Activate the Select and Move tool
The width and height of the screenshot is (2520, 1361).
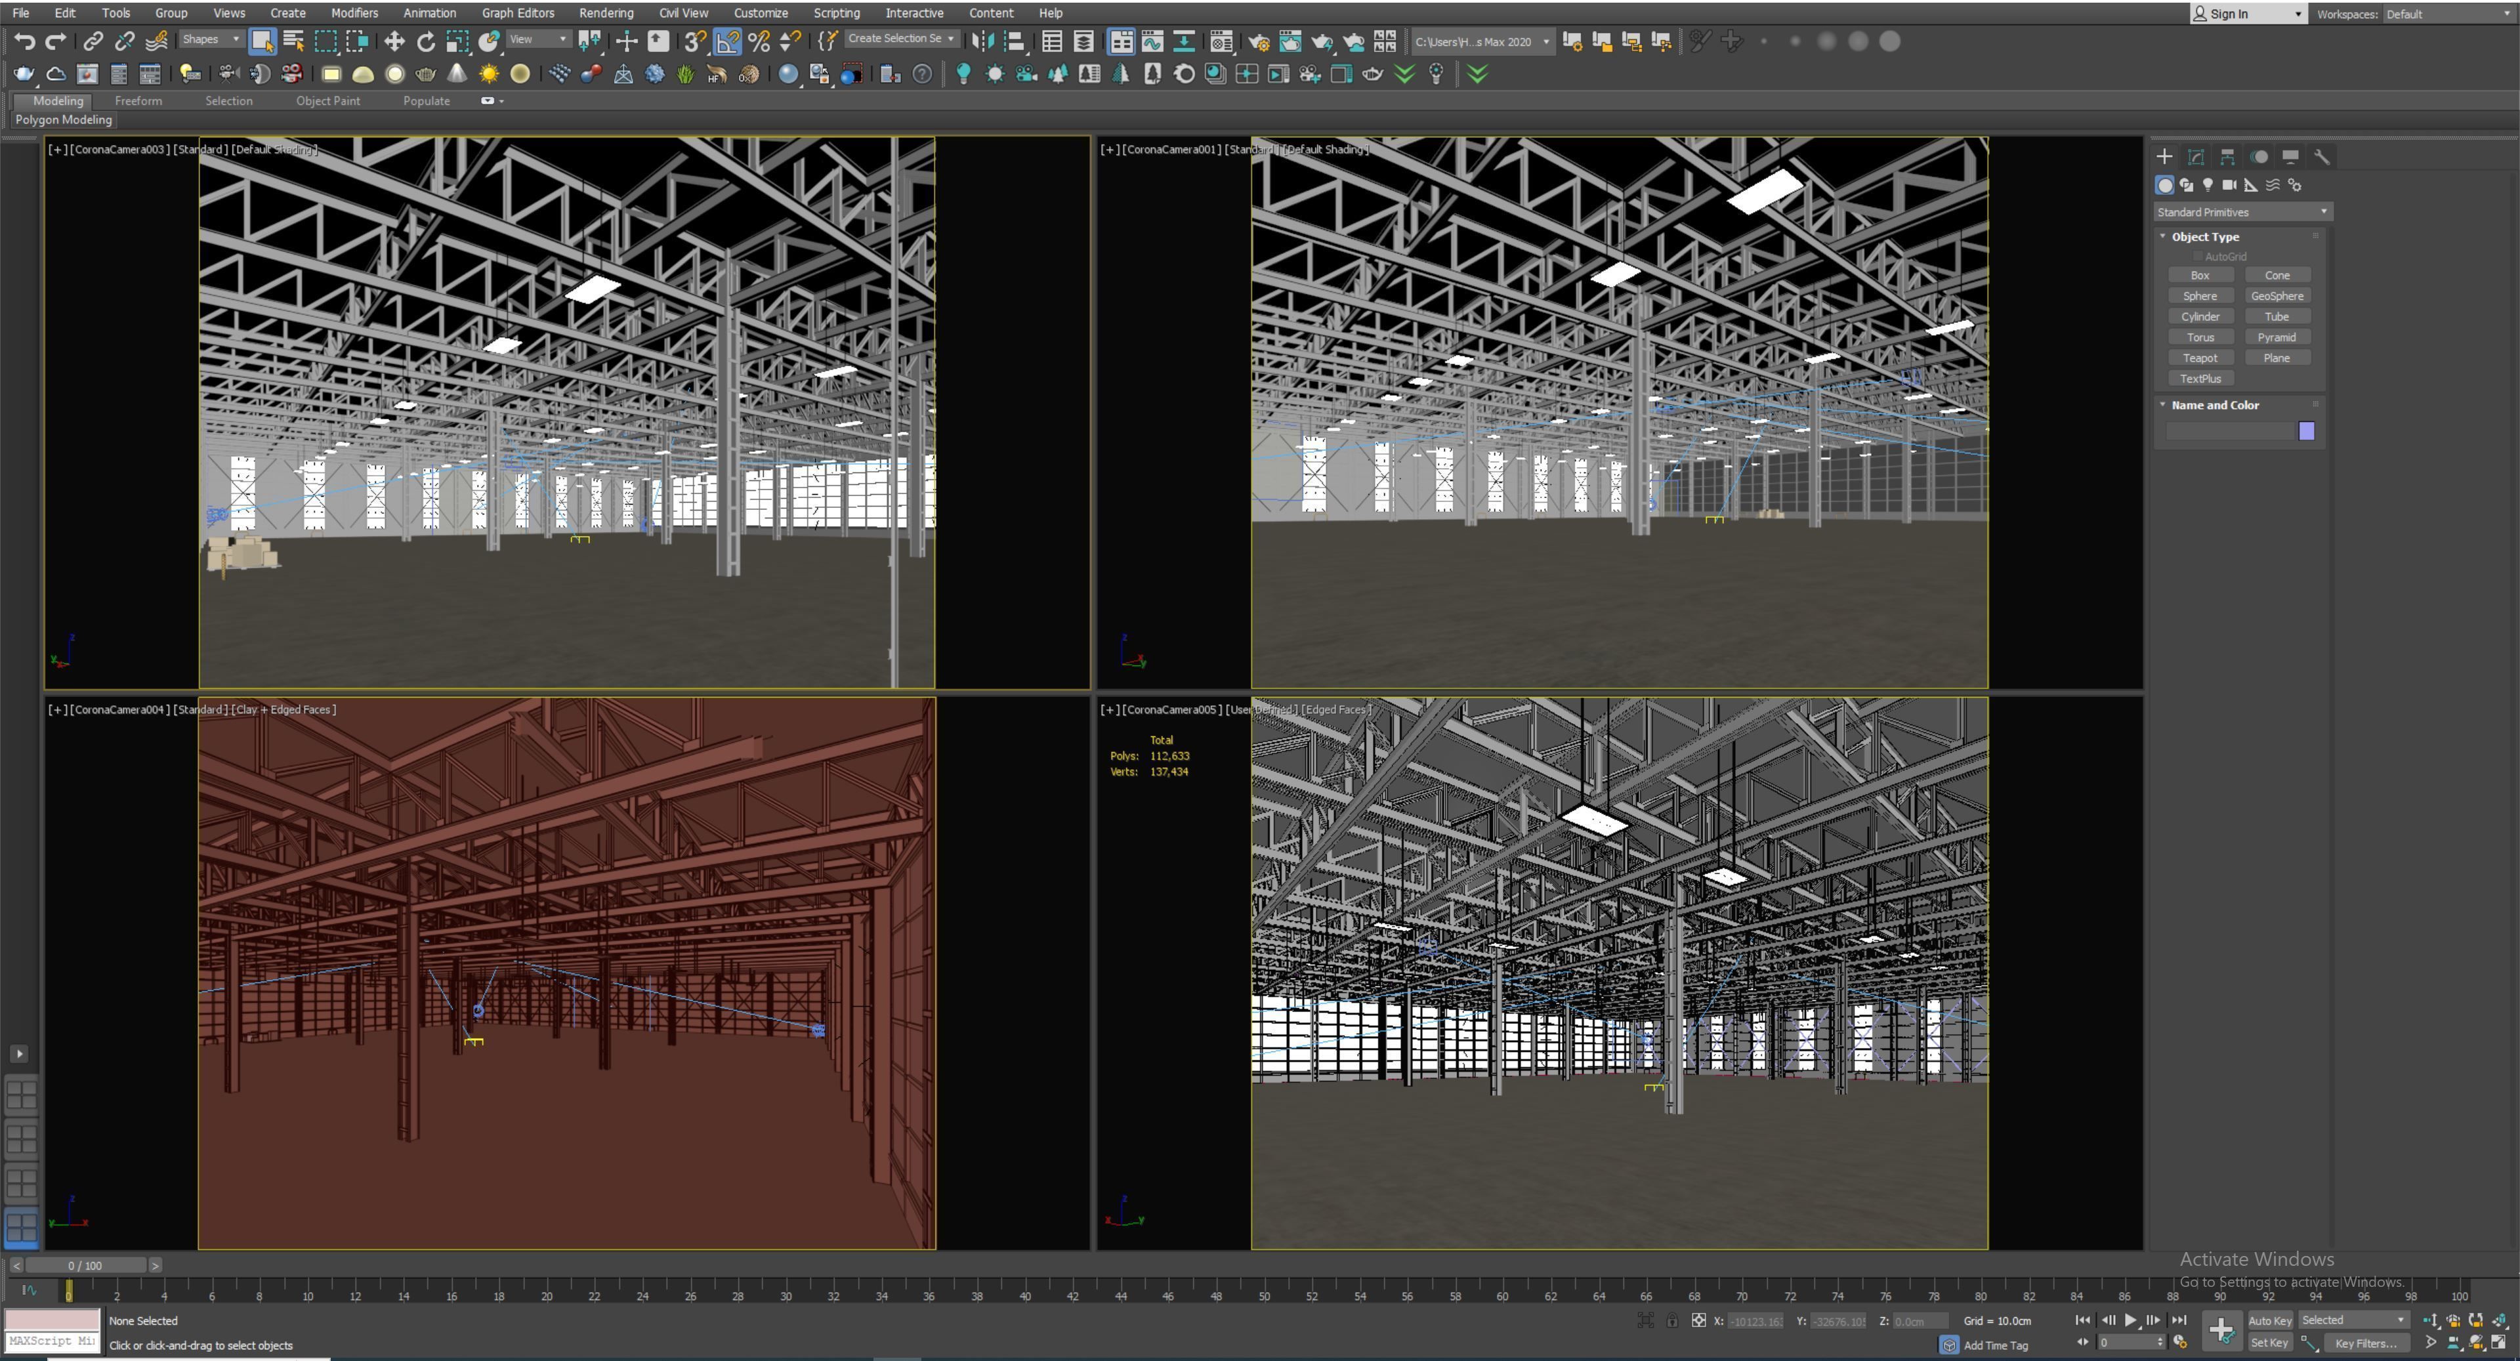tap(394, 41)
